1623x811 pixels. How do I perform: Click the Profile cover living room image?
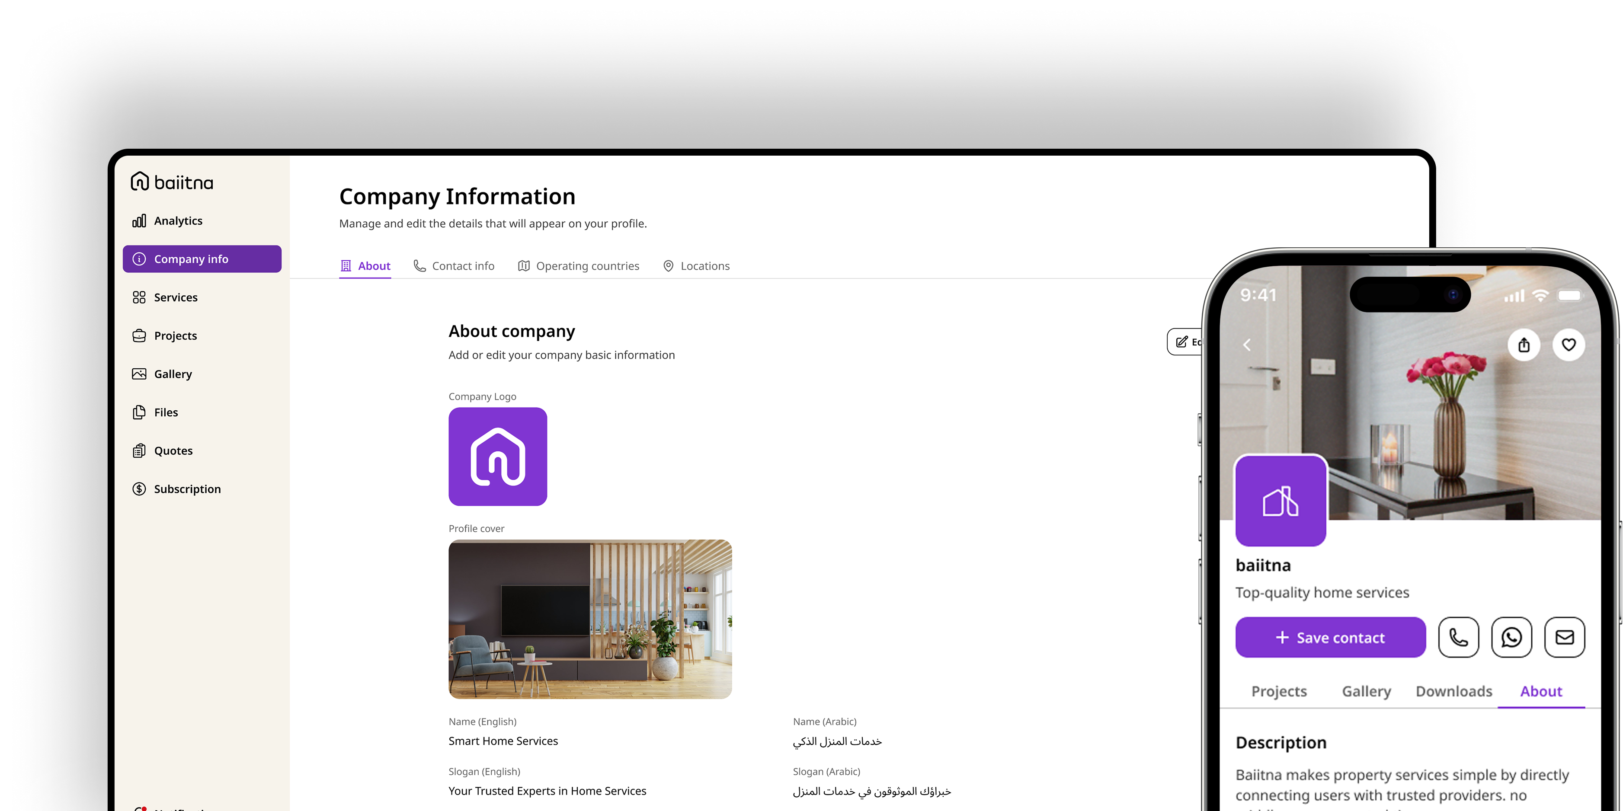pos(590,619)
